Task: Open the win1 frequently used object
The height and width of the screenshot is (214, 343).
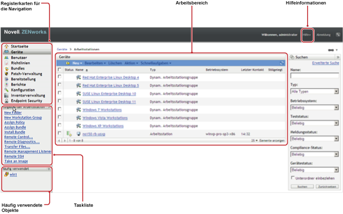Action: coord(13,174)
